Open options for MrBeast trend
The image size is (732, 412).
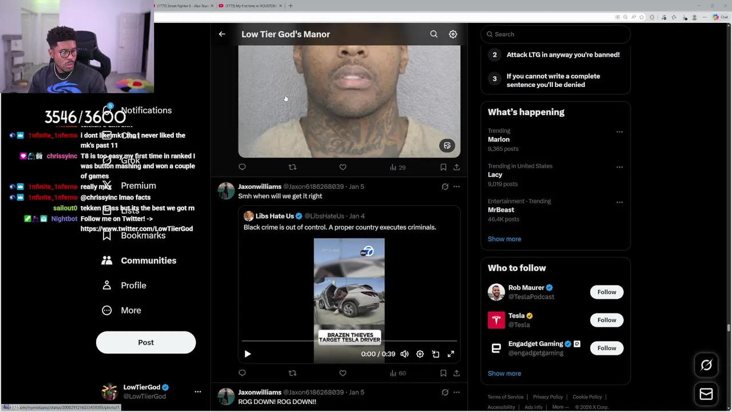[619, 202]
